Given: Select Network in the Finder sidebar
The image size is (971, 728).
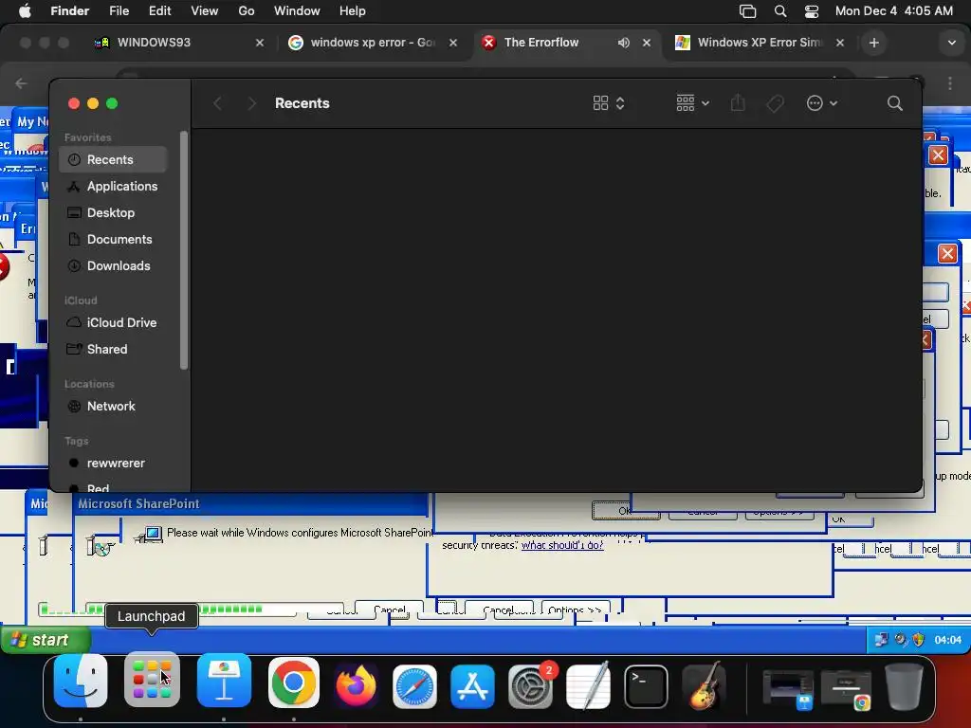Looking at the screenshot, I should tap(114, 407).
